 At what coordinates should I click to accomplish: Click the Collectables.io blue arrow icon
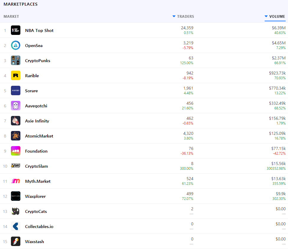[x=16, y=226]
